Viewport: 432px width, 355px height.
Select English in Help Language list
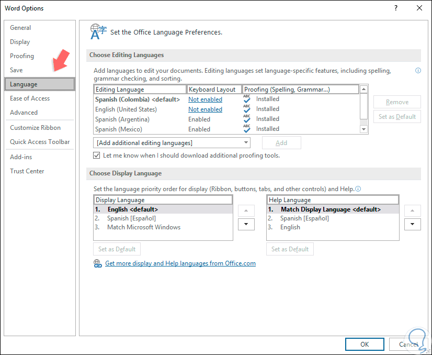click(333, 227)
